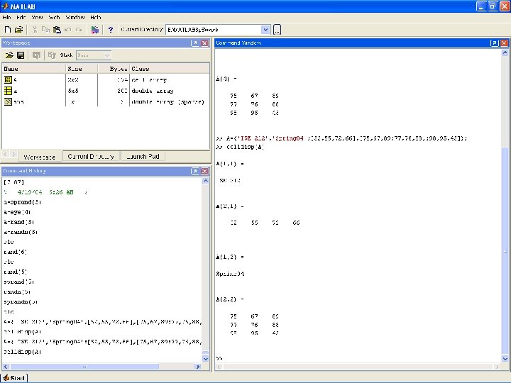Undock the Command Window panel
This screenshot has height=383, width=511.
494,43
